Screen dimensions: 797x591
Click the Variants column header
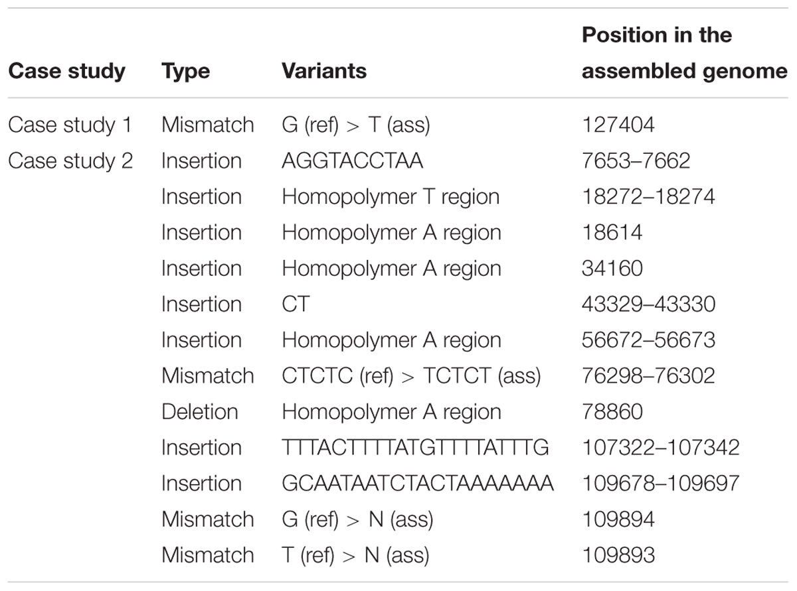[x=324, y=70]
